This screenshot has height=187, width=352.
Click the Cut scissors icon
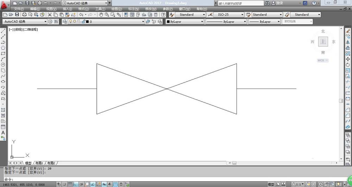tap(50, 15)
